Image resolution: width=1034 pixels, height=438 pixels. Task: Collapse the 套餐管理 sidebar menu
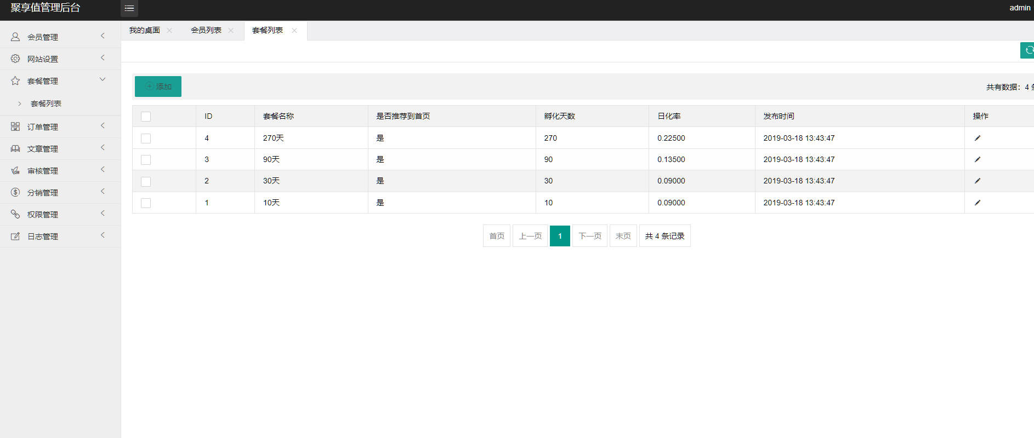point(60,81)
